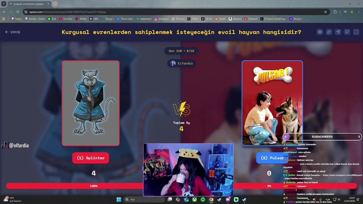Open the Netflix bookmark
Image resolution: width=363 pixels, height=204 pixels.
coord(81,19)
